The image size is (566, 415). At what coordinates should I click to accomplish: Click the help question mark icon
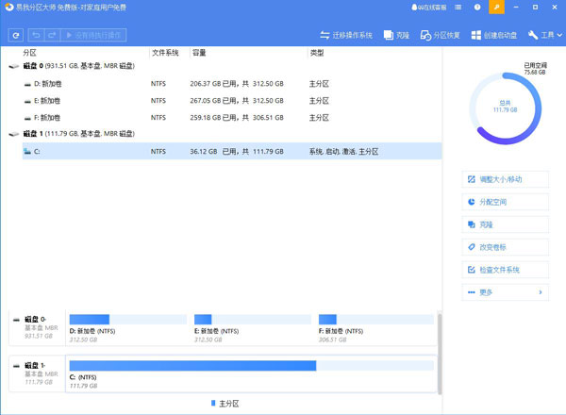point(477,8)
